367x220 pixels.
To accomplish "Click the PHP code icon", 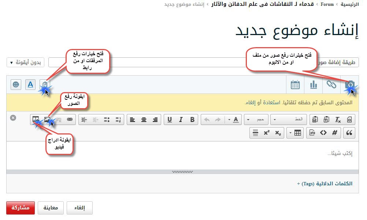I will click(312, 133).
